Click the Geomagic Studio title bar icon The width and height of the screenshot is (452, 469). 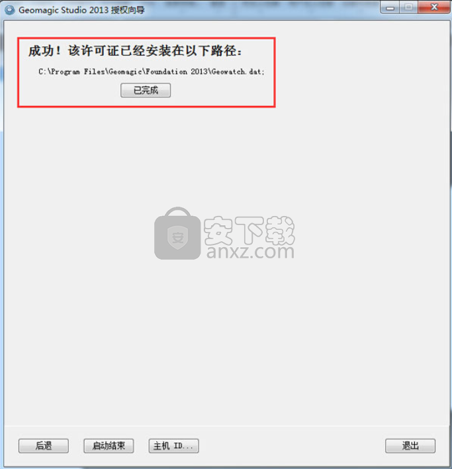tap(9, 10)
